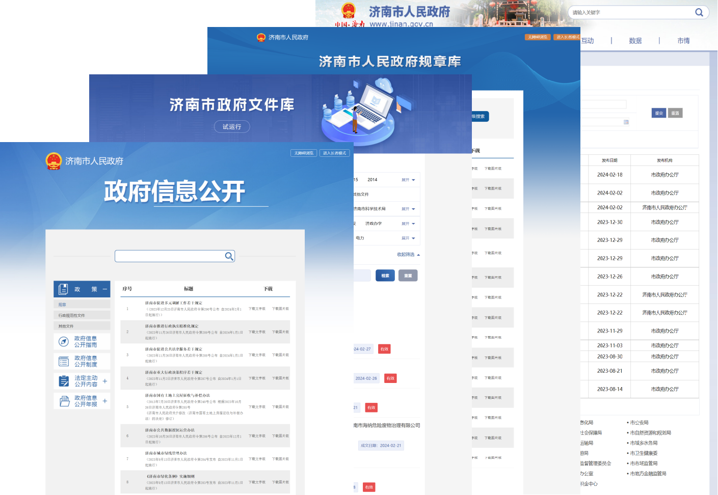The height and width of the screenshot is (495, 718).
Task: Open the 数据 navigation tab
Action: (x=635, y=41)
